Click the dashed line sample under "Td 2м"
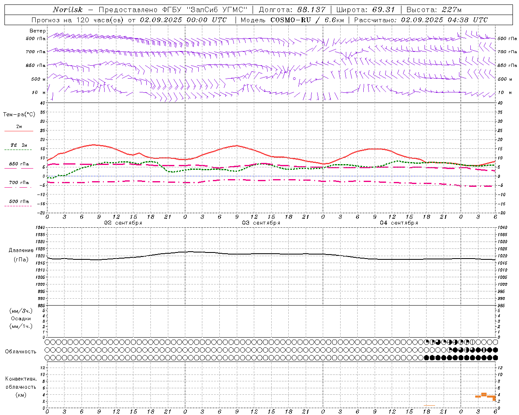This screenshot has height=415, width=519. (x=18, y=150)
